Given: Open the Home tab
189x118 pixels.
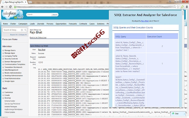Looking at the screenshot, I should coord(5,24).
